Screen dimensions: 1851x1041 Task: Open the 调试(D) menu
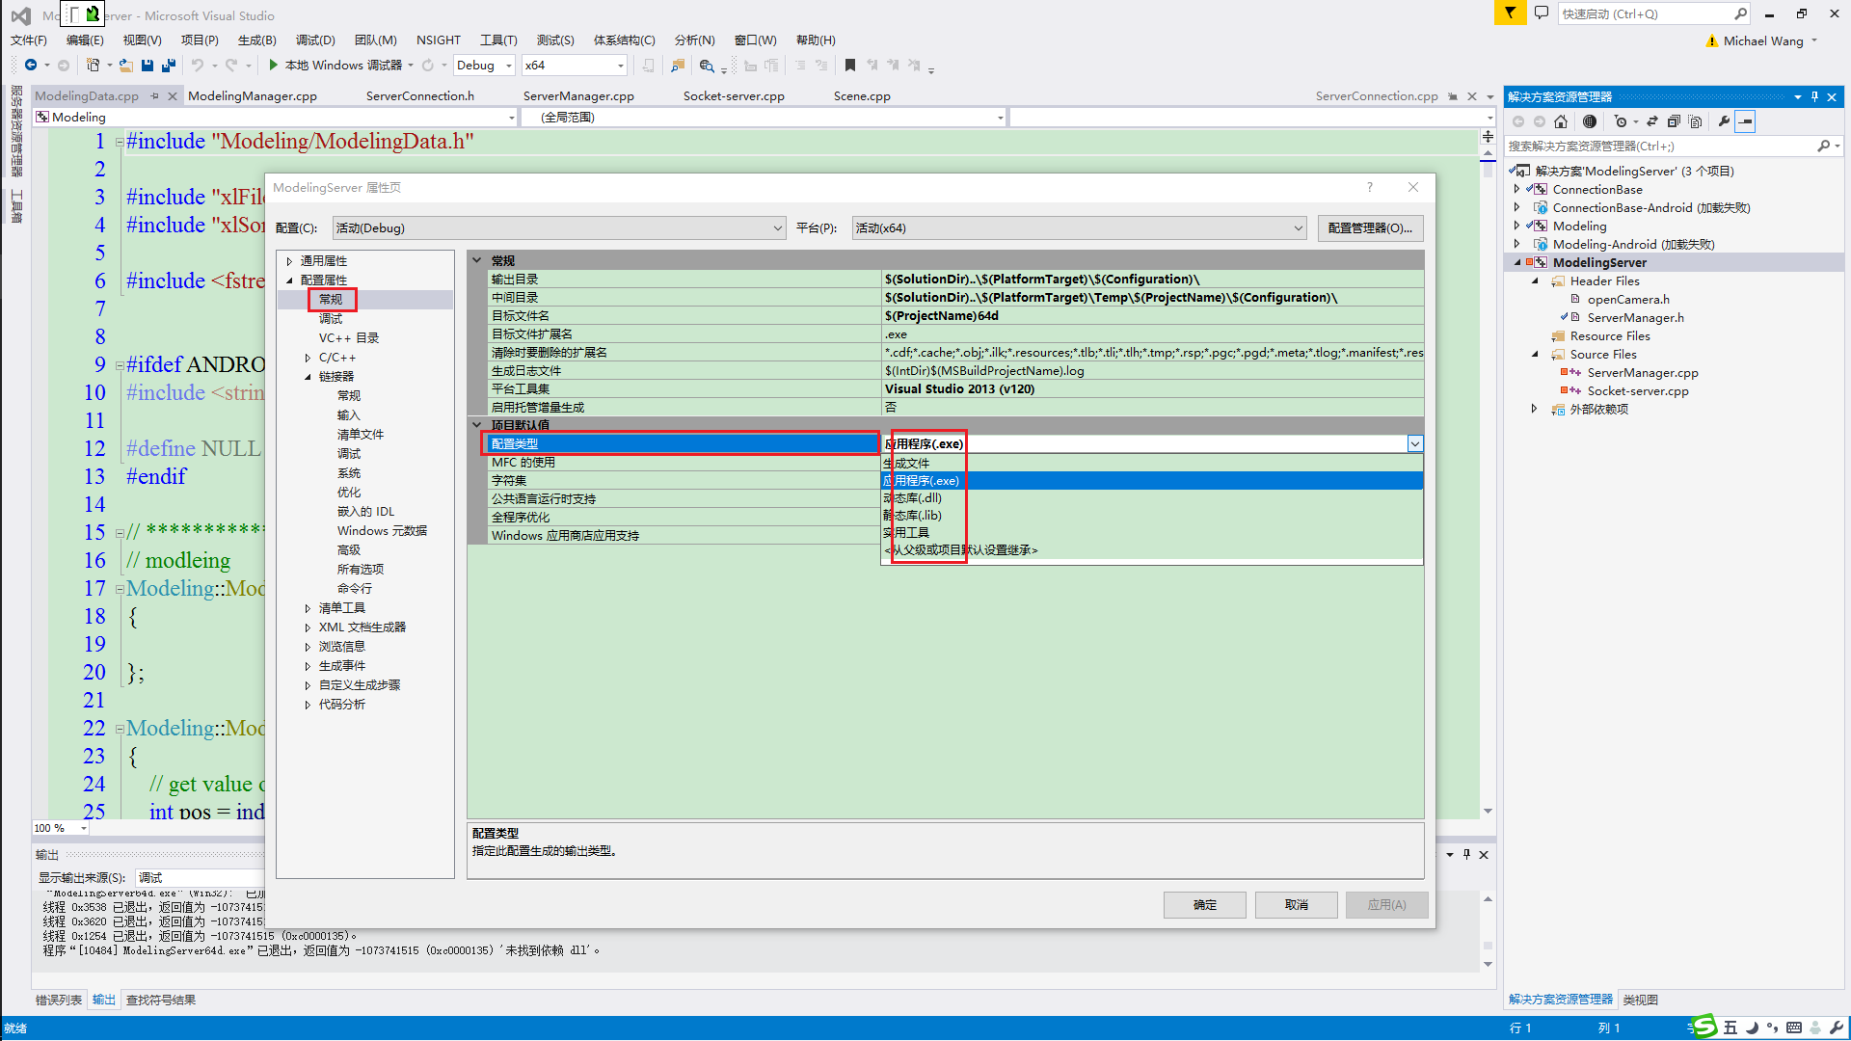315,40
